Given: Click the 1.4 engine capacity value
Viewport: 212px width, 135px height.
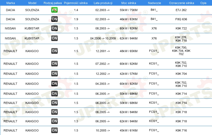Looking at the screenshot, I should pos(76,10).
